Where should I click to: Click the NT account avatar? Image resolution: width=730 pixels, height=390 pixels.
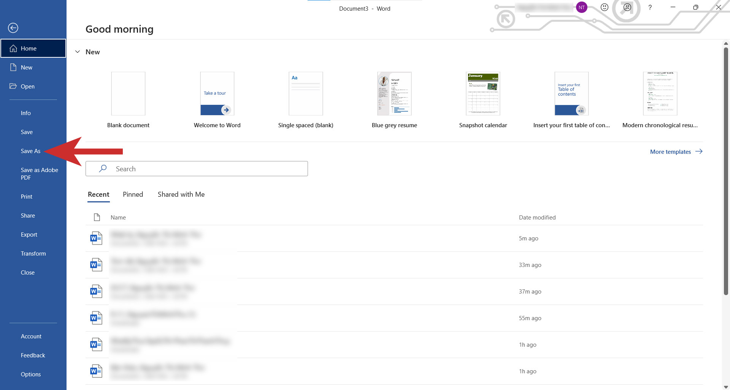coord(581,7)
